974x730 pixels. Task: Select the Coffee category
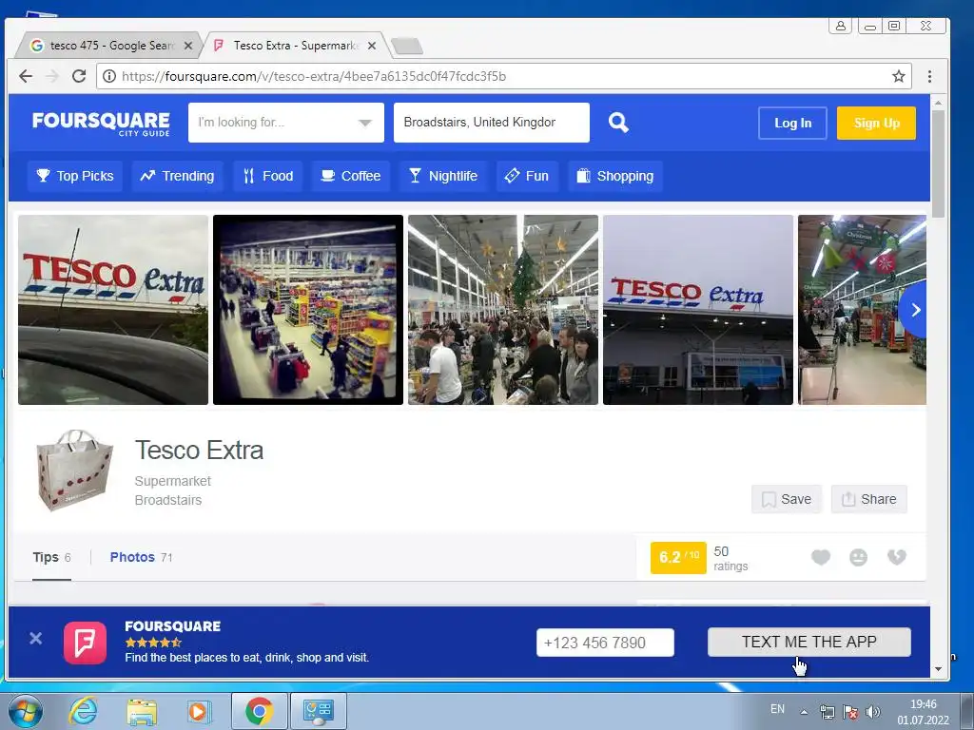tap(350, 176)
